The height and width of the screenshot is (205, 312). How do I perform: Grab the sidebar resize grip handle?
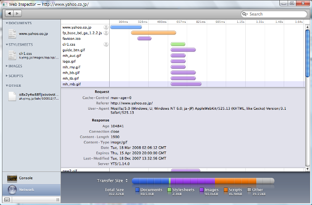[58, 200]
